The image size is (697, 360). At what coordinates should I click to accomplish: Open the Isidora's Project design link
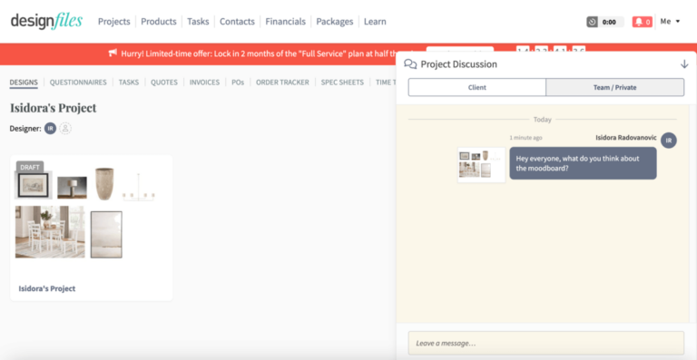[x=46, y=288]
